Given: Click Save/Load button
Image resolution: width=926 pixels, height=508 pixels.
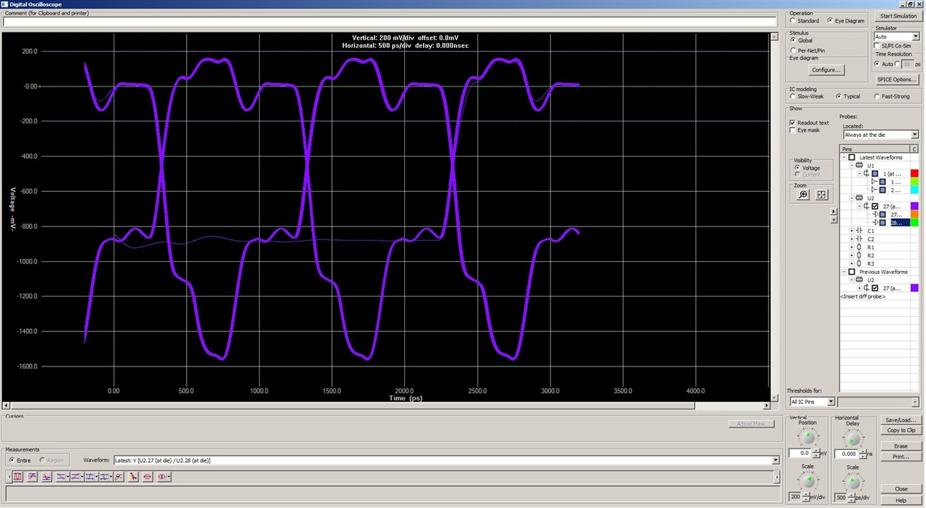Looking at the screenshot, I should point(901,420).
